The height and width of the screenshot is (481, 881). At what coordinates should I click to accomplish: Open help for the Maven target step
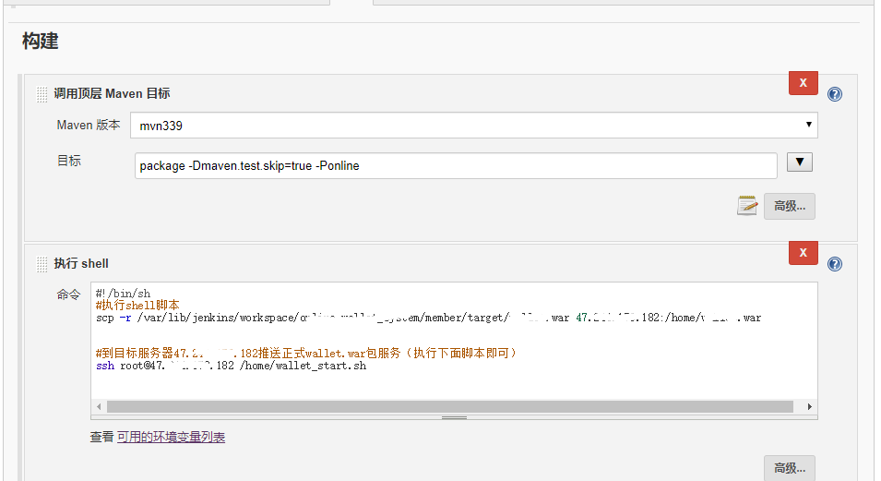click(x=835, y=94)
